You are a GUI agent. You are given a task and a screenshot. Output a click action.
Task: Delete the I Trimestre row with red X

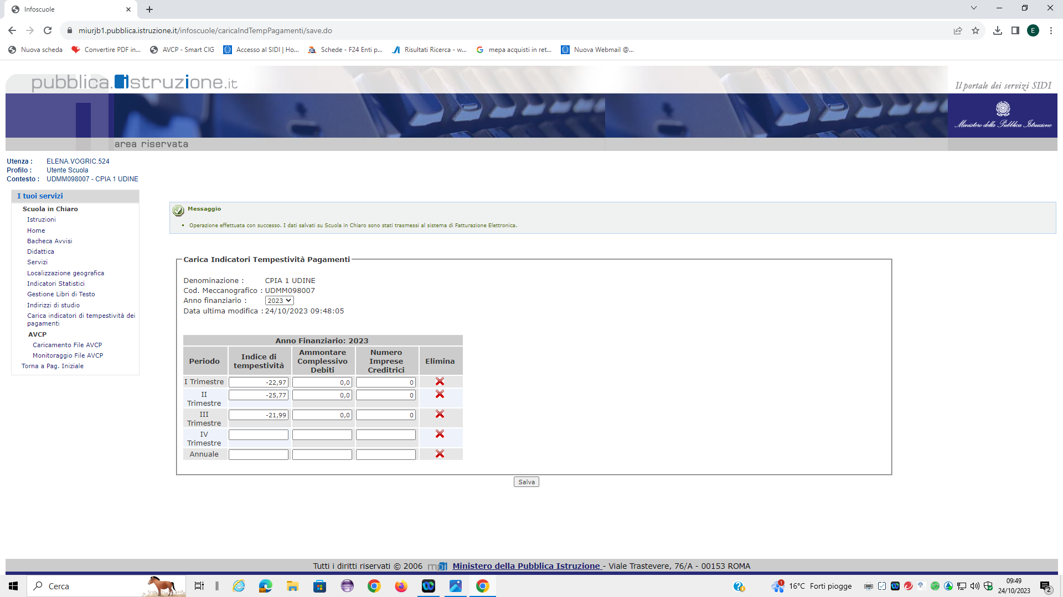[440, 382]
